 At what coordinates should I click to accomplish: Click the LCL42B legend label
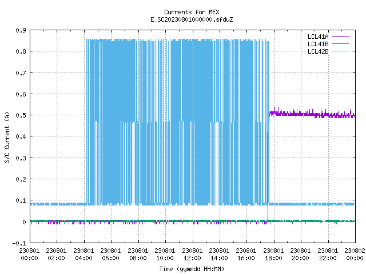[318, 51]
